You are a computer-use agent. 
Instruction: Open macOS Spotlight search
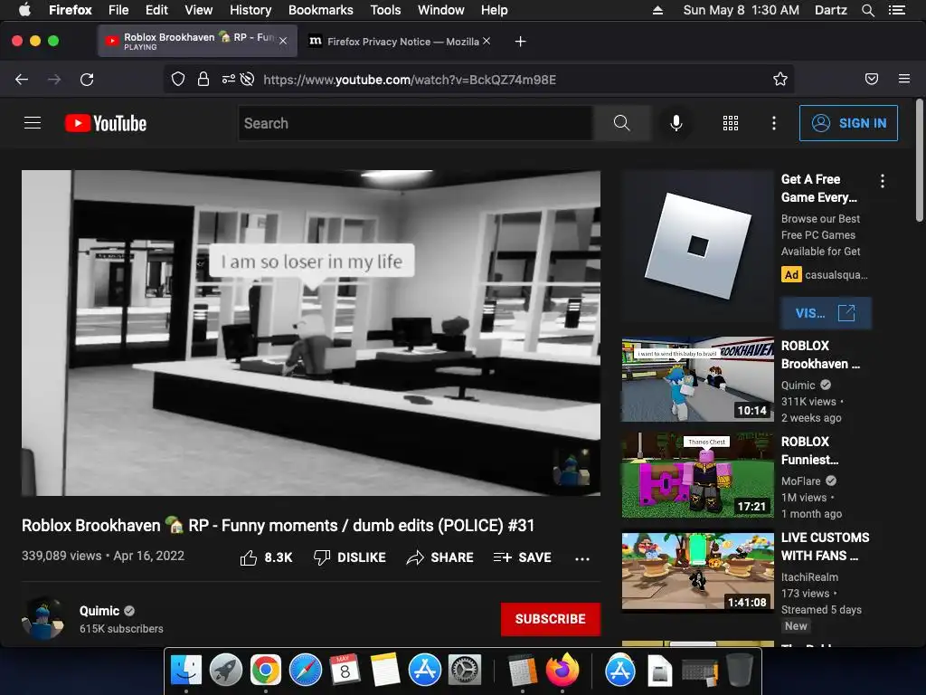coord(867,10)
